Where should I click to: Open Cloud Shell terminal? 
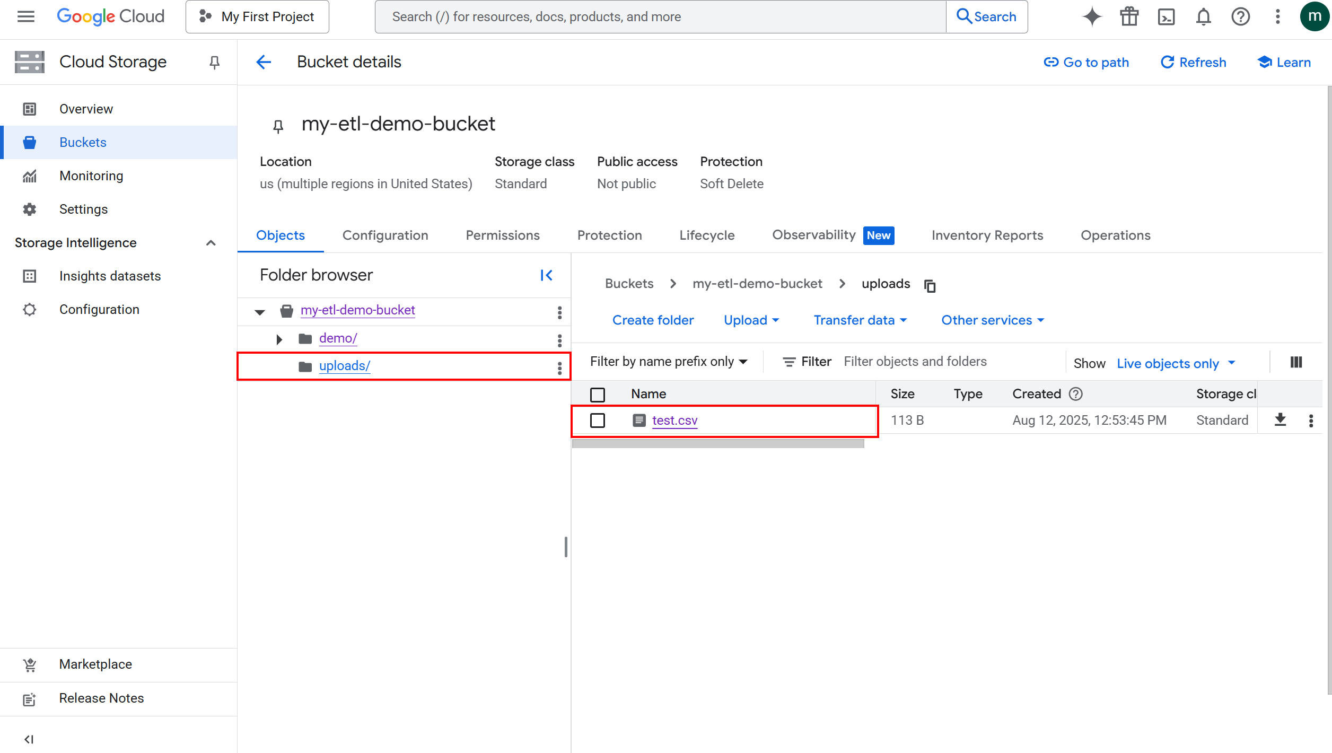[1167, 16]
